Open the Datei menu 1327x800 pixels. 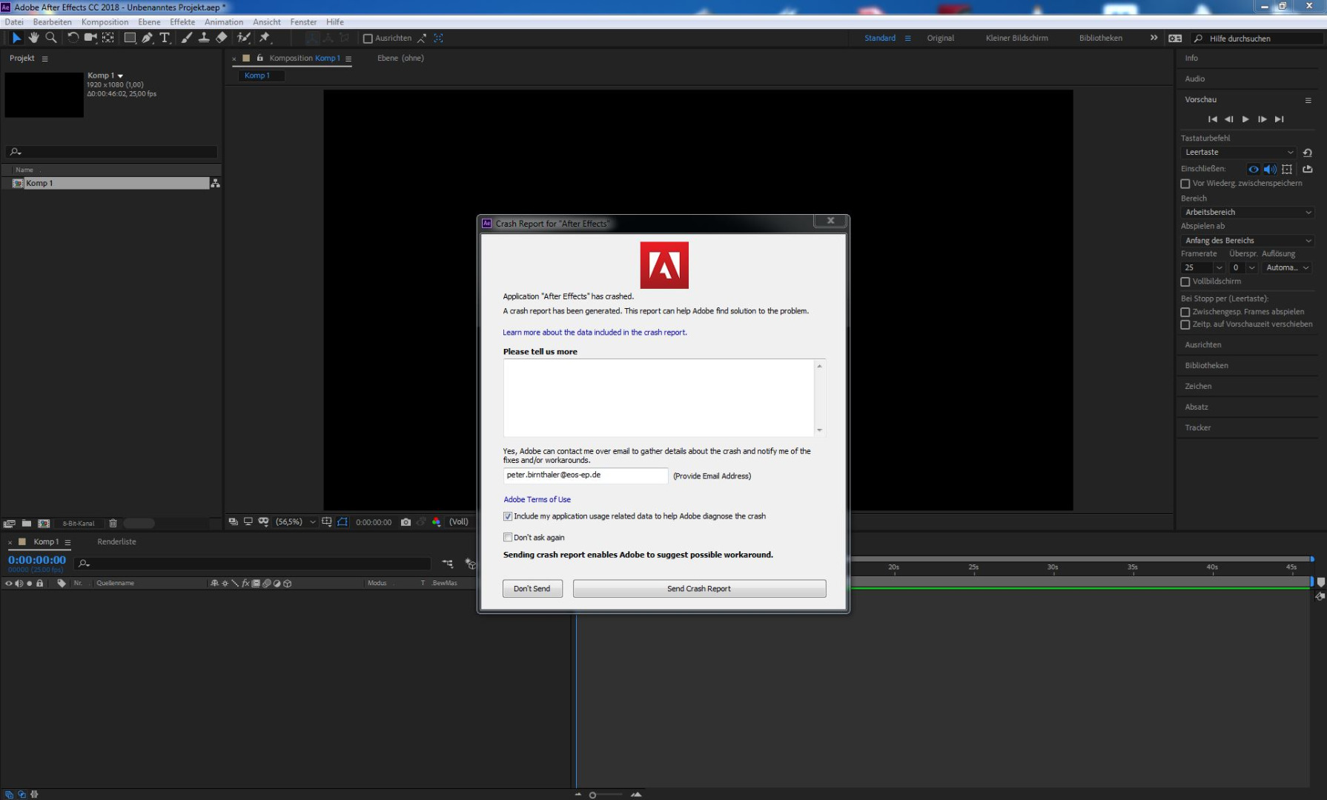(14, 22)
